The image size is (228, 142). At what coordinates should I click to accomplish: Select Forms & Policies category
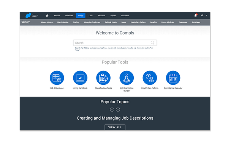168,22
